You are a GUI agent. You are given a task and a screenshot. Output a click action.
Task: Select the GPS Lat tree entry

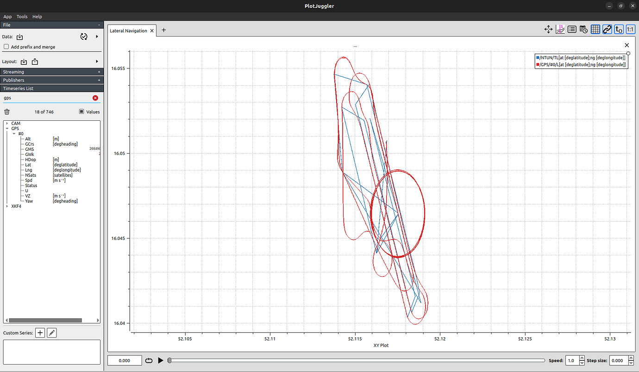click(28, 164)
